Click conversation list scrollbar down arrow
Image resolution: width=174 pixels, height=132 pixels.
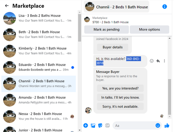80,130
